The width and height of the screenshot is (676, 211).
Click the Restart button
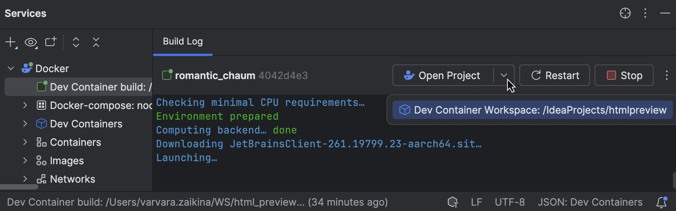pyautogui.click(x=555, y=75)
